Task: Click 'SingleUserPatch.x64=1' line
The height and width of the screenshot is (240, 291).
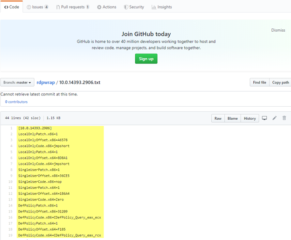Action: pyautogui.click(x=39, y=187)
